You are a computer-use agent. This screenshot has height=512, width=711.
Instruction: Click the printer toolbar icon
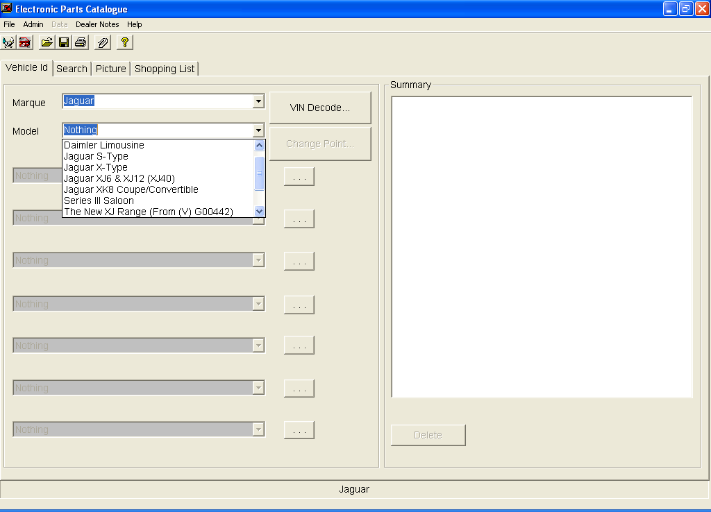(81, 42)
